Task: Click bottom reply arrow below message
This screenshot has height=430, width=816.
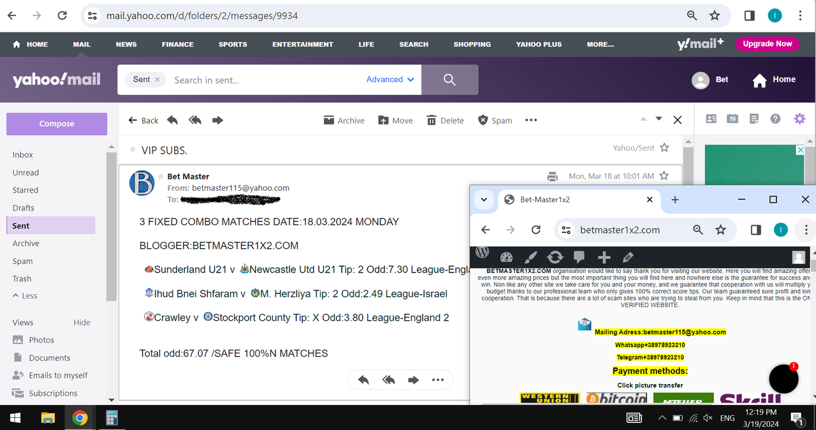Action: (363, 380)
